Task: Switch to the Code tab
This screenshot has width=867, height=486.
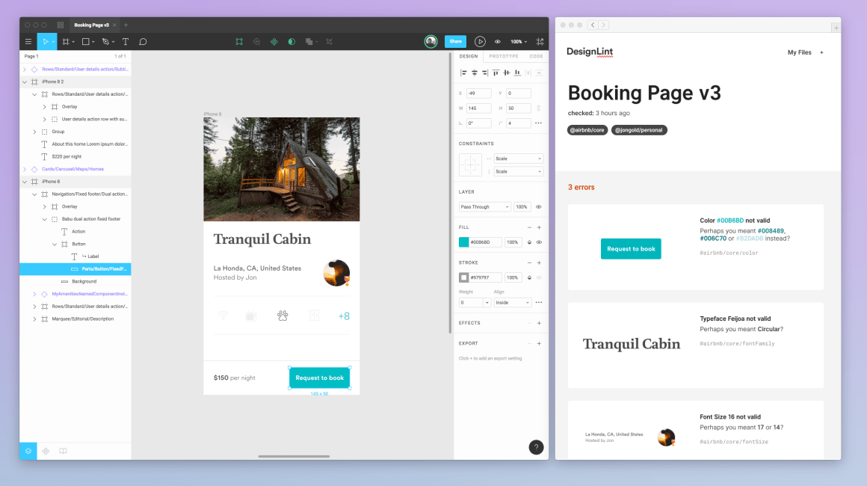Action: click(536, 56)
